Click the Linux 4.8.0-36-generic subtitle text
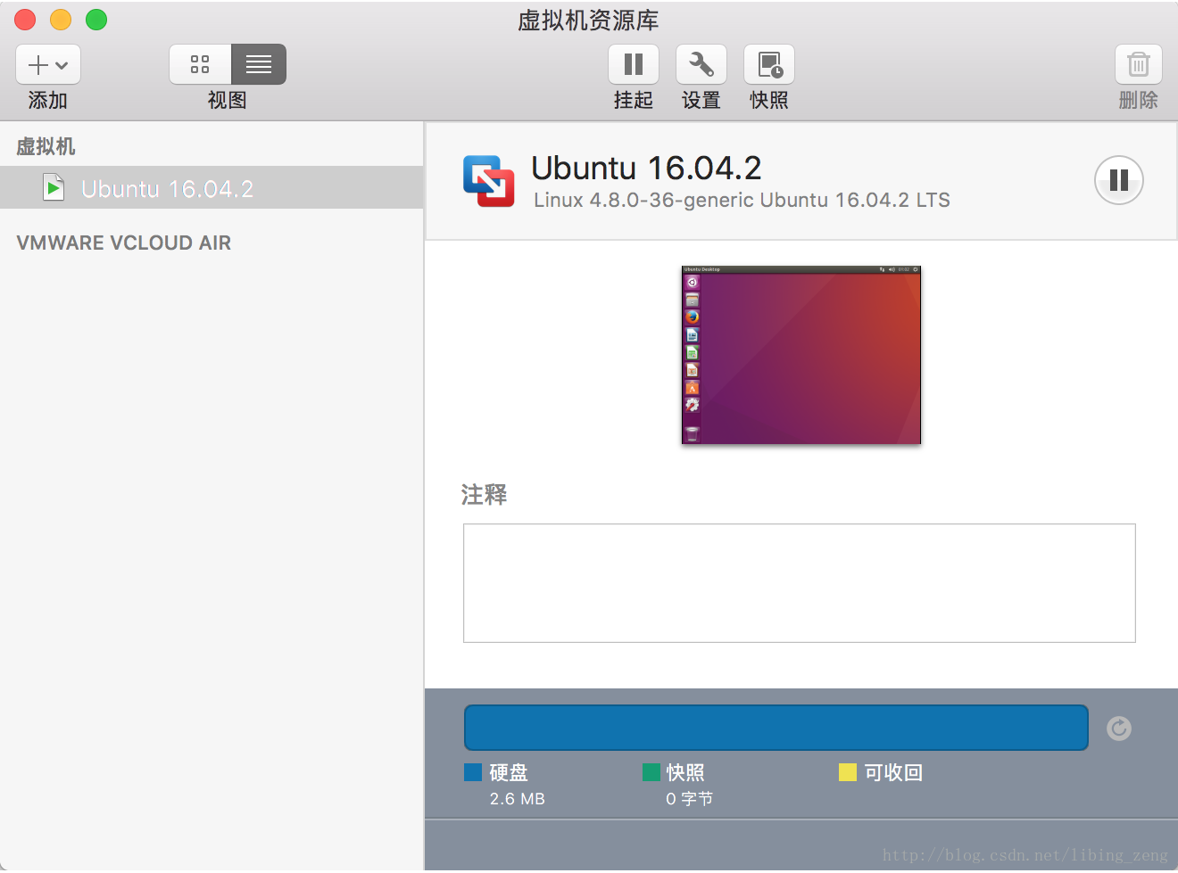 click(742, 200)
